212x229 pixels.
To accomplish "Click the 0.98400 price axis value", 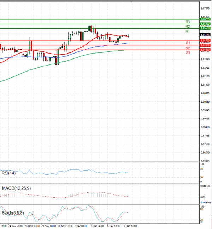I will tap(205, 127).
